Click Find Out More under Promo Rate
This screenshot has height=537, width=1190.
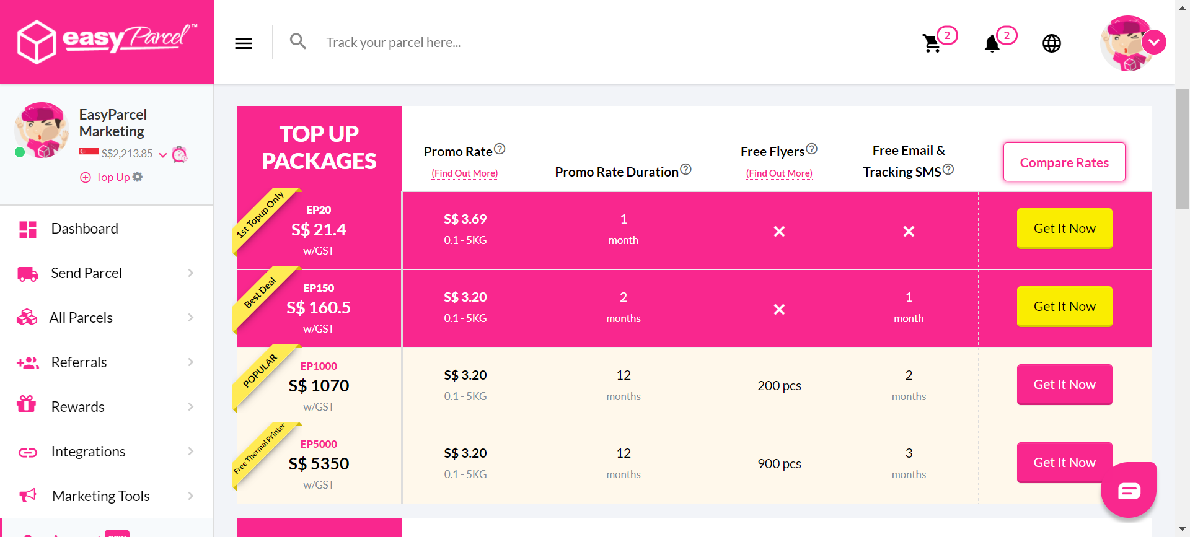coord(465,173)
